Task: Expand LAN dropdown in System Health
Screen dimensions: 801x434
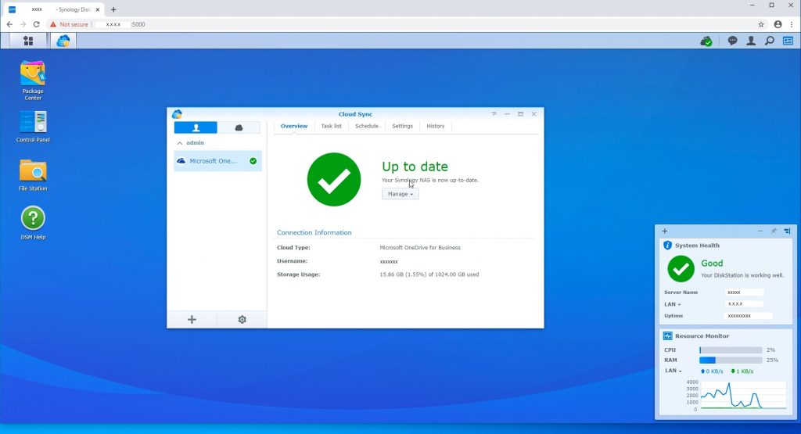Action: click(672, 304)
